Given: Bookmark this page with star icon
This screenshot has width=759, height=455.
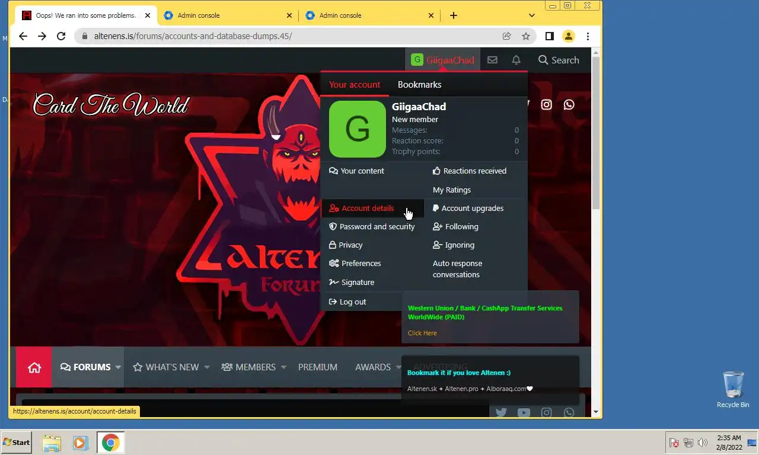Looking at the screenshot, I should (x=526, y=36).
